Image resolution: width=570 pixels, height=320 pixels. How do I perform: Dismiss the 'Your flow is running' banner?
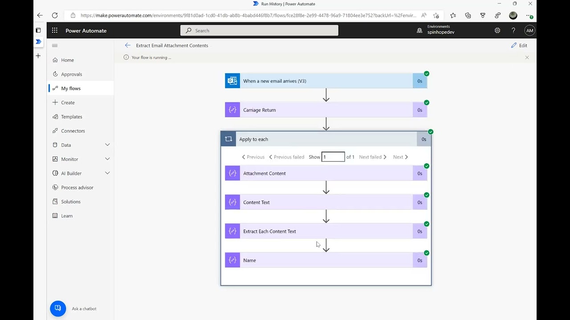point(527,57)
